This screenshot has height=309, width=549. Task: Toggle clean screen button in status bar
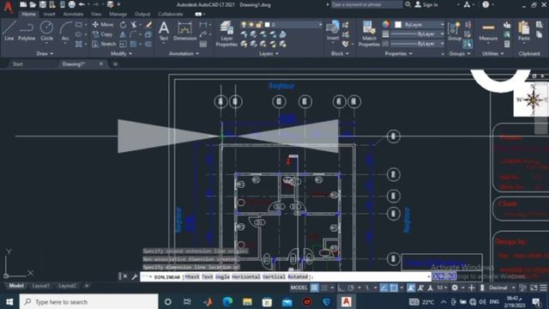point(534,288)
